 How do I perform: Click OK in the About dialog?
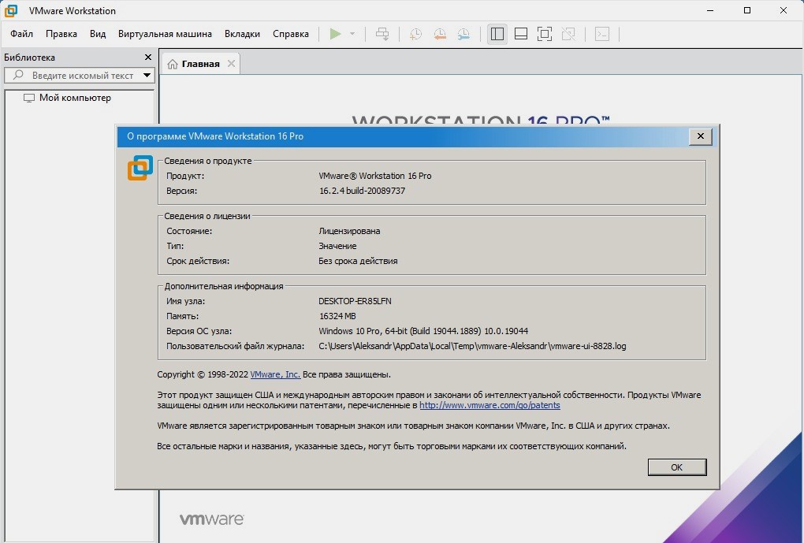(x=677, y=467)
